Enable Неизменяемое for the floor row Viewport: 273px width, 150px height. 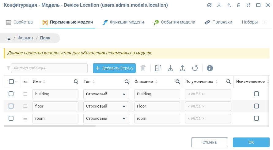coord(256,106)
